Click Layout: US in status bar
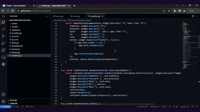The image size is (200, 112). [184, 107]
